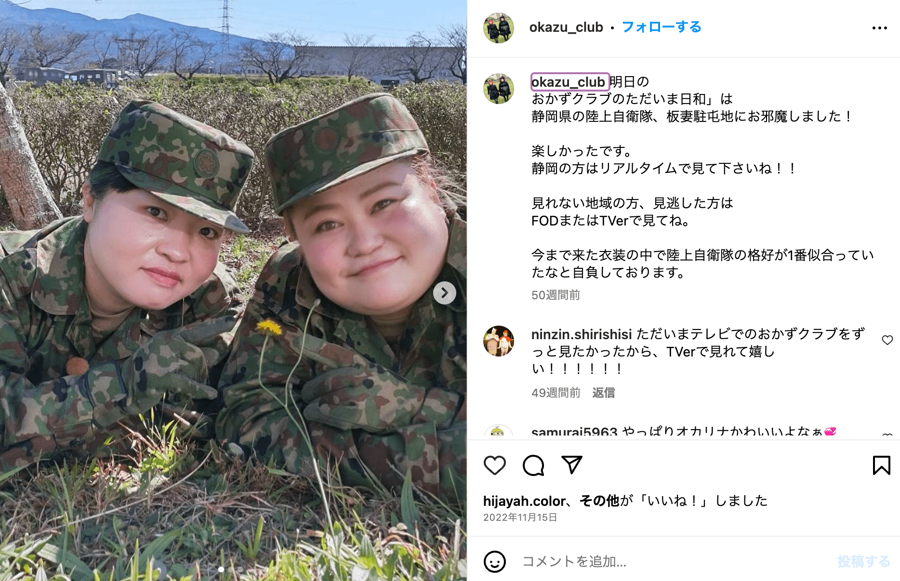Image resolution: width=900 pixels, height=581 pixels.
Task: Open the three-dot more options menu
Action: point(879,28)
